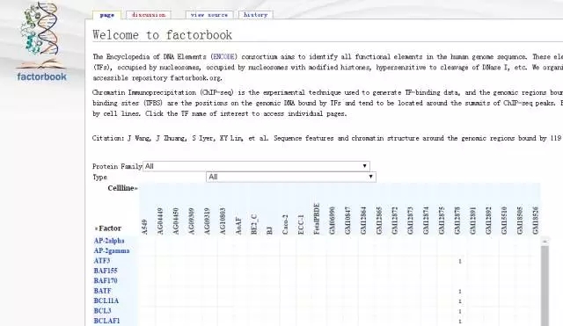This screenshot has width=563, height=326.
Task: Open the history tab
Action: (x=256, y=15)
